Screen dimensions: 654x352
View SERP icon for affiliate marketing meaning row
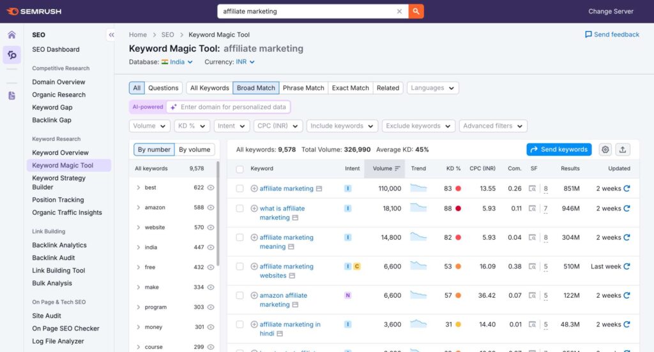pyautogui.click(x=532, y=237)
